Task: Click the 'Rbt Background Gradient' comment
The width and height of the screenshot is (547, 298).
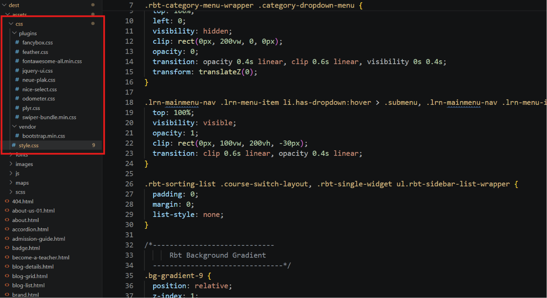Action: [x=218, y=255]
